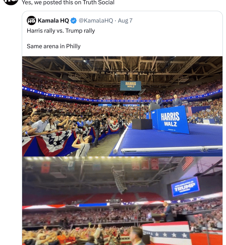
Task: Click the starred stage bunting in lower photo
Action: pyautogui.click(x=167, y=233)
